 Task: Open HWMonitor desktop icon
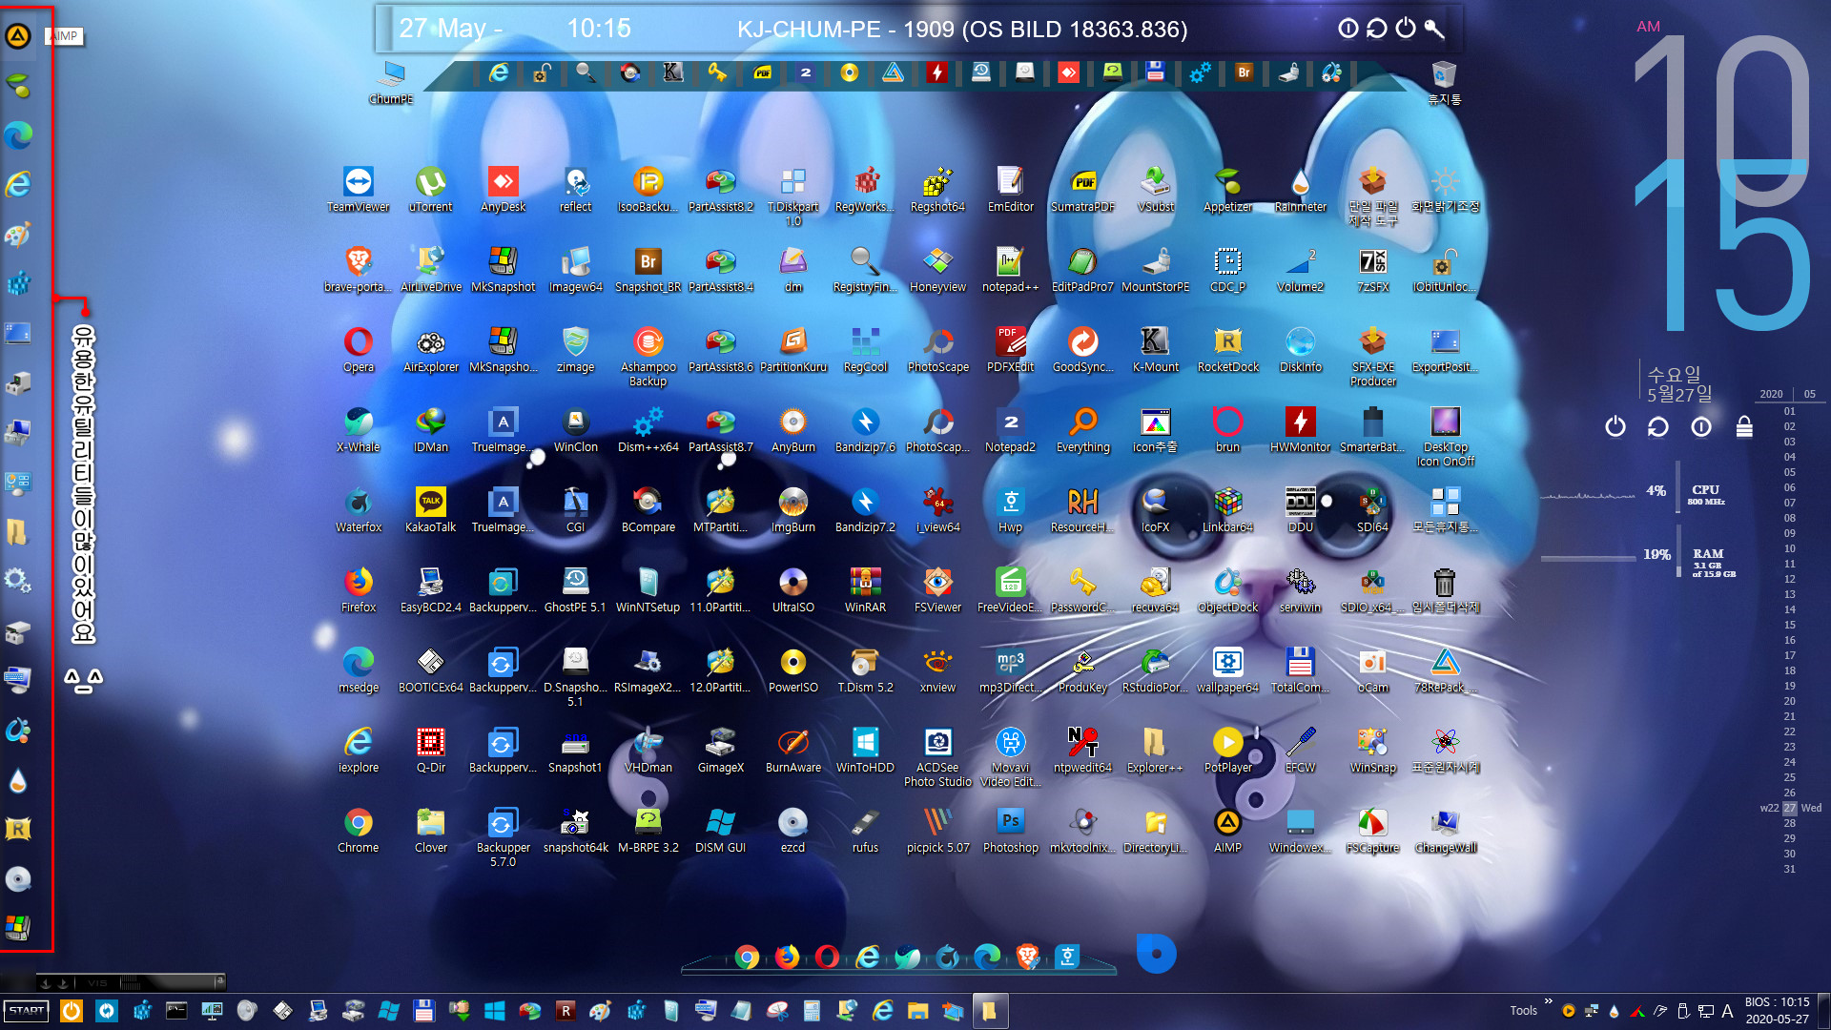pyautogui.click(x=1301, y=429)
